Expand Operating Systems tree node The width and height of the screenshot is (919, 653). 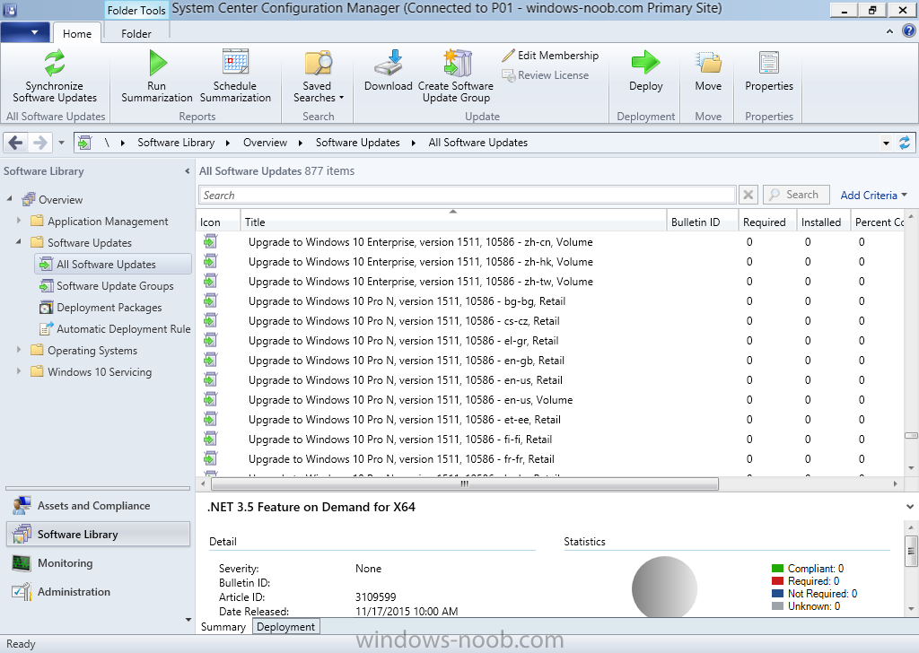click(19, 350)
